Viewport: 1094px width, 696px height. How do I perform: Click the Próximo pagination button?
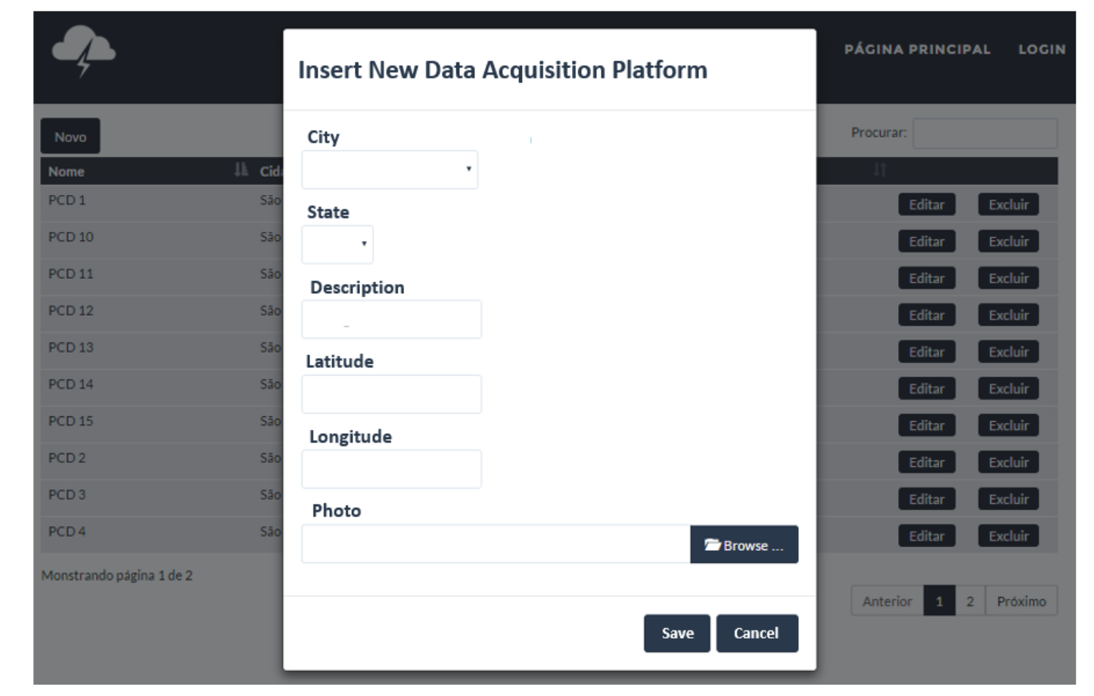pyautogui.click(x=1021, y=602)
